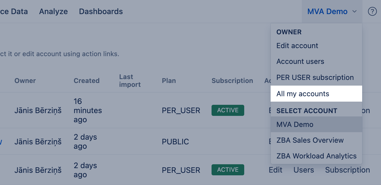Switch to ZBA Workload Analytics account
This screenshot has width=381, height=185.
316,156
